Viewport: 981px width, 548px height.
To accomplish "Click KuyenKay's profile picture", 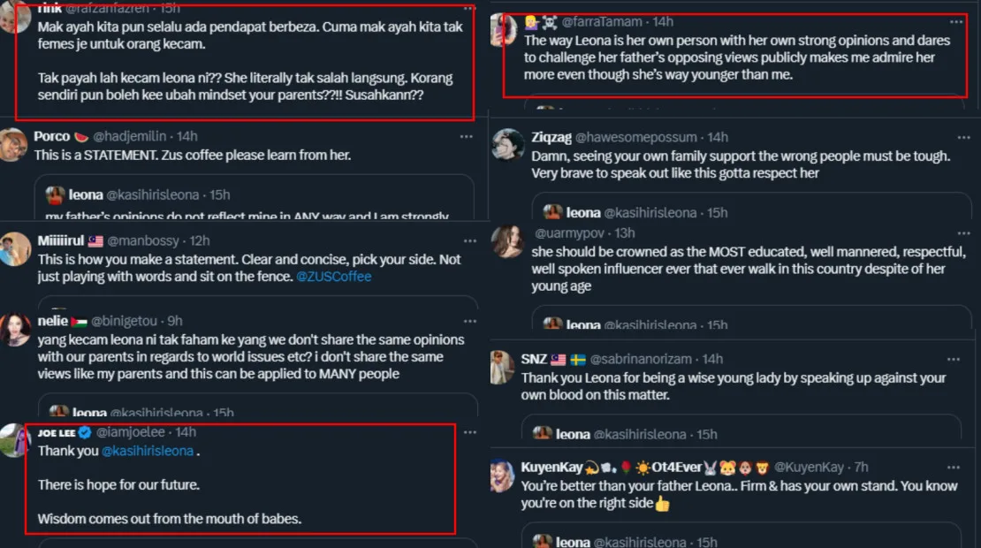I will (502, 476).
